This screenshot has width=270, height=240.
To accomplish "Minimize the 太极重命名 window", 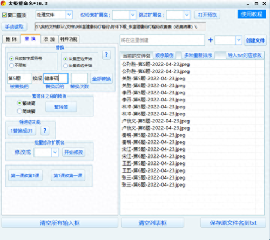I will point(248,4).
